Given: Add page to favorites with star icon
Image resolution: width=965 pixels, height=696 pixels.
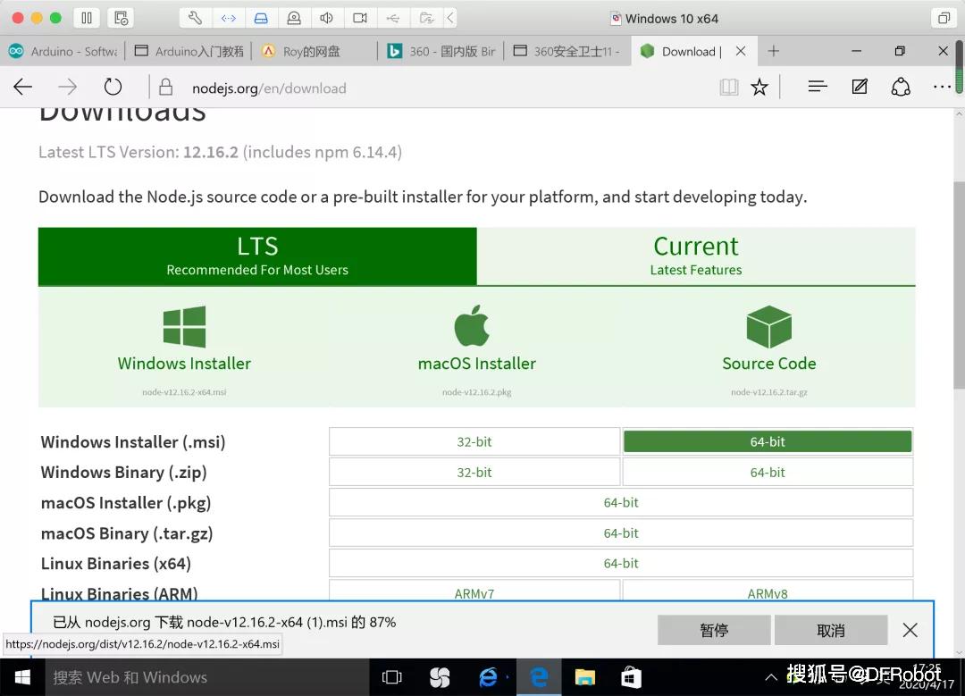Looking at the screenshot, I should coord(759,88).
